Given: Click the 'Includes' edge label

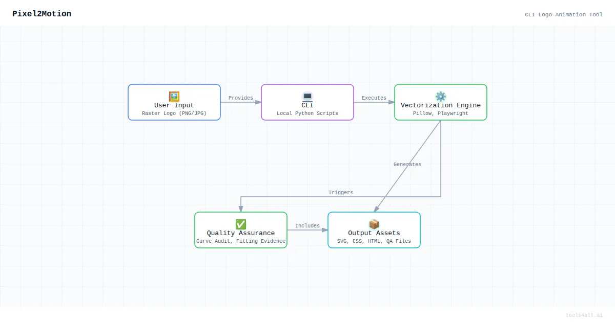Looking at the screenshot, I should [307, 226].
